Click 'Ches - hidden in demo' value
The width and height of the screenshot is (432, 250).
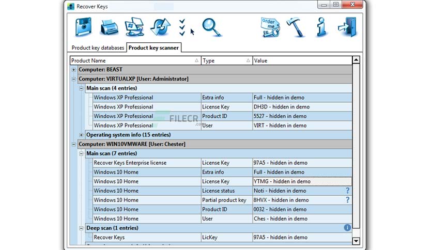(x=281, y=218)
